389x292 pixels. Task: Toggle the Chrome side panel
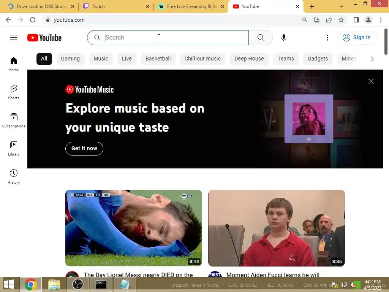(x=356, y=20)
